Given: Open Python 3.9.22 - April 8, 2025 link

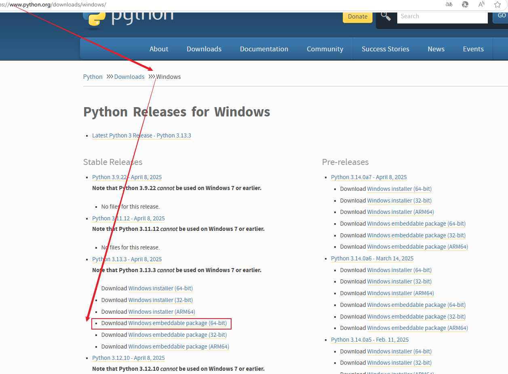Looking at the screenshot, I should tap(127, 177).
